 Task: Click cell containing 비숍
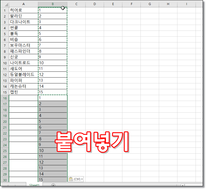click(23, 39)
